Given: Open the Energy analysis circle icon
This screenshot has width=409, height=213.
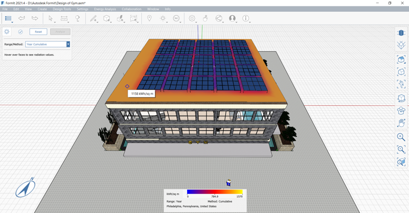Looking at the screenshot, I should [176, 18].
